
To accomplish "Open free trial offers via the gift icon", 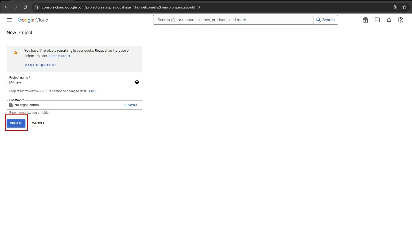I will point(365,20).
